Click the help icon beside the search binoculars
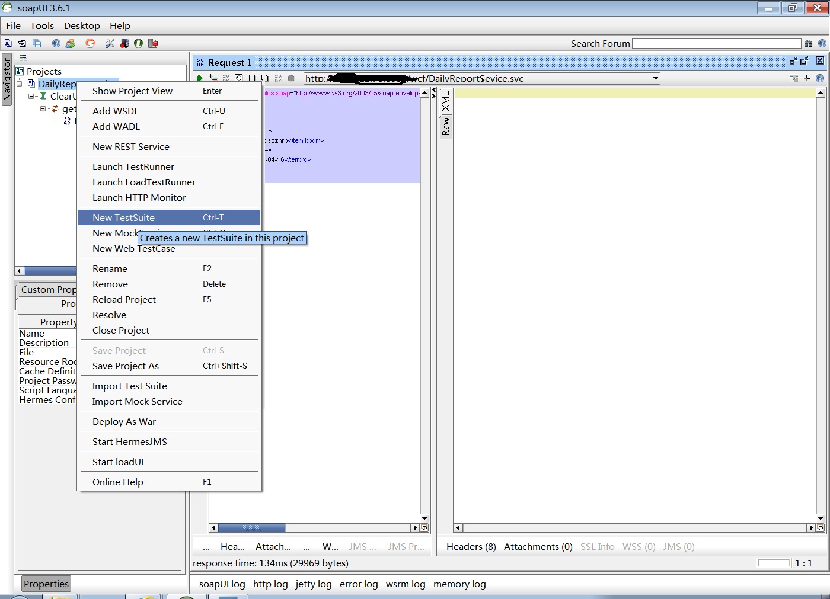Image resolution: width=830 pixels, height=599 pixels. [x=822, y=43]
